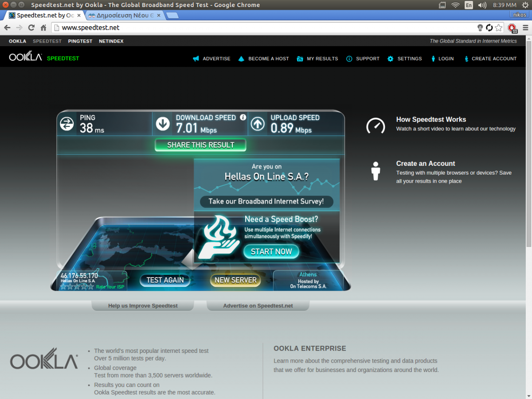Viewport: 532px width, 399px height.
Task: Click Help us Improve Speedtest
Action: [x=143, y=305]
